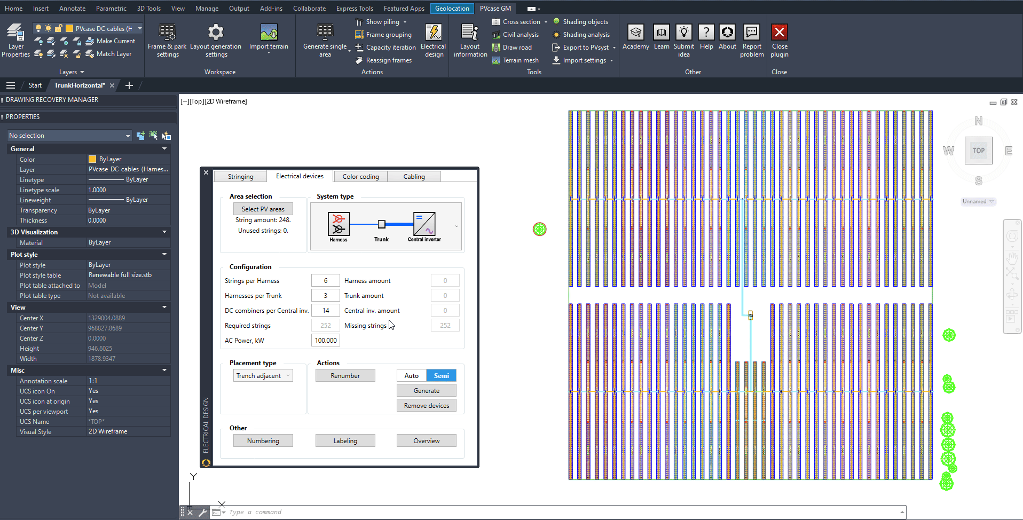The image size is (1023, 520).
Task: Toggle layer freeze sun icon
Action: (49, 28)
